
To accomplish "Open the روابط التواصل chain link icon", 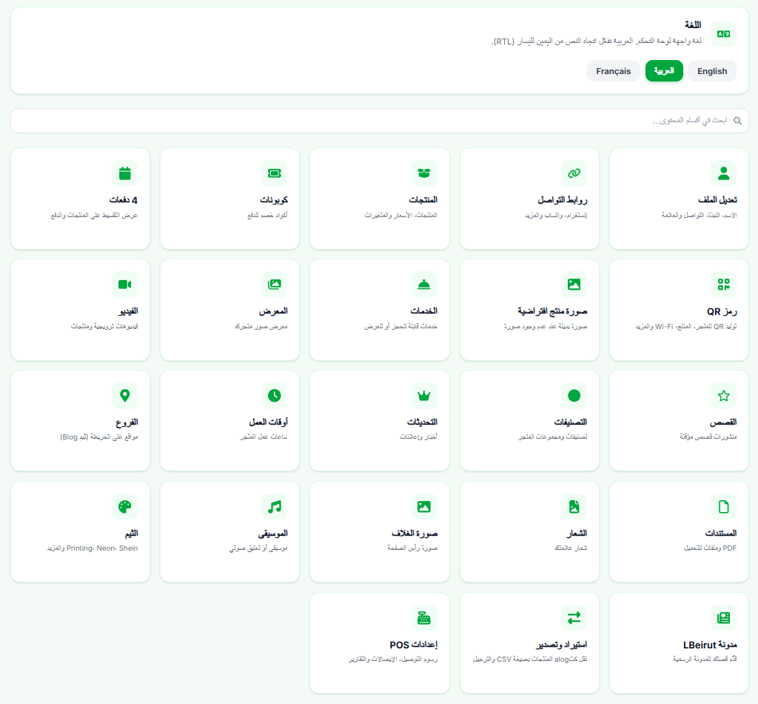I will pos(574,173).
